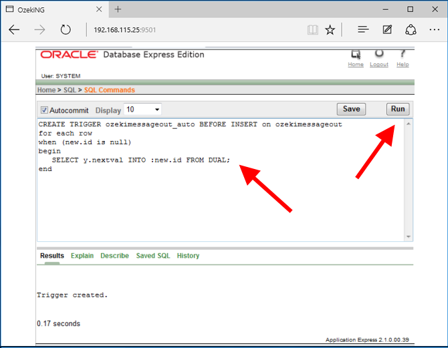The width and height of the screenshot is (448, 348).
Task: Open reading view book icon
Action: 312,29
